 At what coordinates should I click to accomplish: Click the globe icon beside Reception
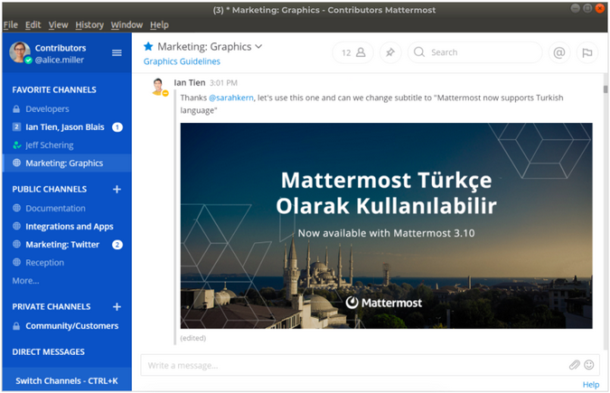coord(16,262)
